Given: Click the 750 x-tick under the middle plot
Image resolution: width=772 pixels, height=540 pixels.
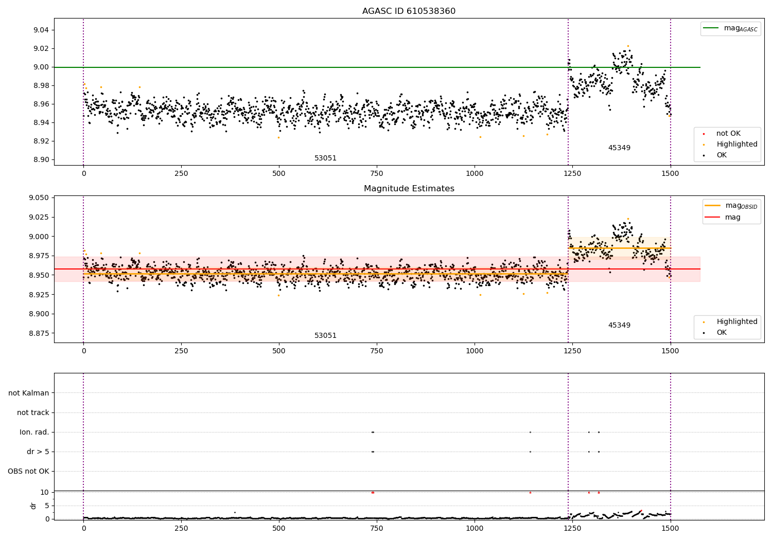Looking at the screenshot, I should pos(377,351).
